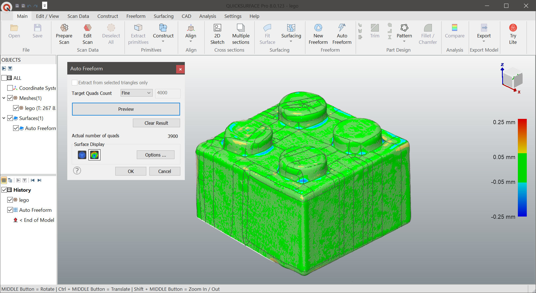Viewport: 536px width, 293px height.
Task: Hide Auto Freeform surface in Objects tree
Action: point(16,128)
